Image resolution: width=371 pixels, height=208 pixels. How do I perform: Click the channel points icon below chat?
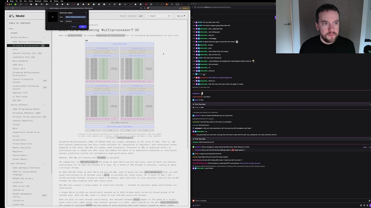[x=194, y=205]
